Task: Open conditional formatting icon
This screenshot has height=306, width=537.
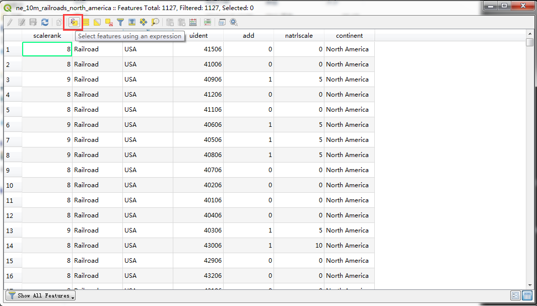Action: (x=207, y=23)
